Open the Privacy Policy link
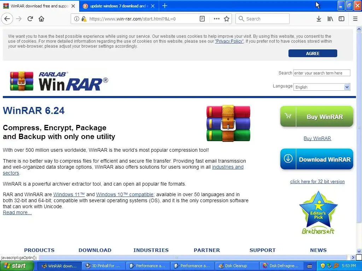 tap(229, 41)
